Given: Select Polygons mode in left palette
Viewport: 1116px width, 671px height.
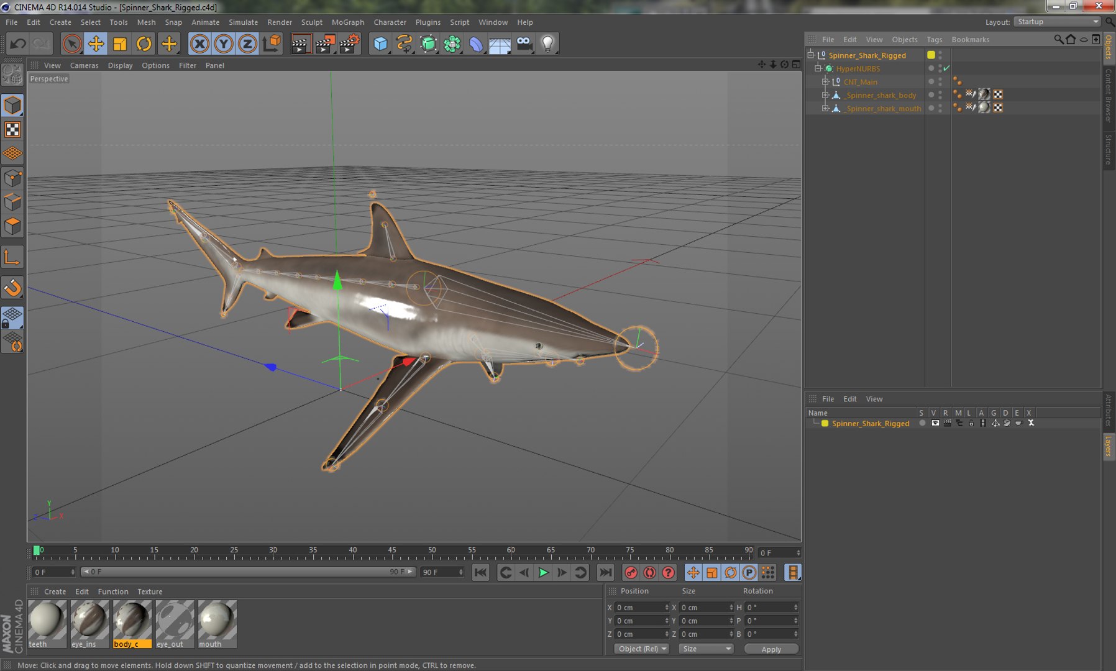Looking at the screenshot, I should click(x=12, y=226).
